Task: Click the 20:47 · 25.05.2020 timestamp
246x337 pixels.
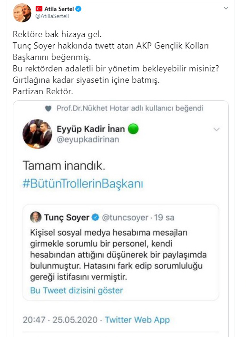Action: point(60,320)
